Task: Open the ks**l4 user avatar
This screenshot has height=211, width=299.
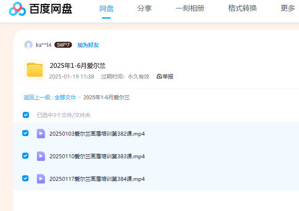Action: [28, 45]
